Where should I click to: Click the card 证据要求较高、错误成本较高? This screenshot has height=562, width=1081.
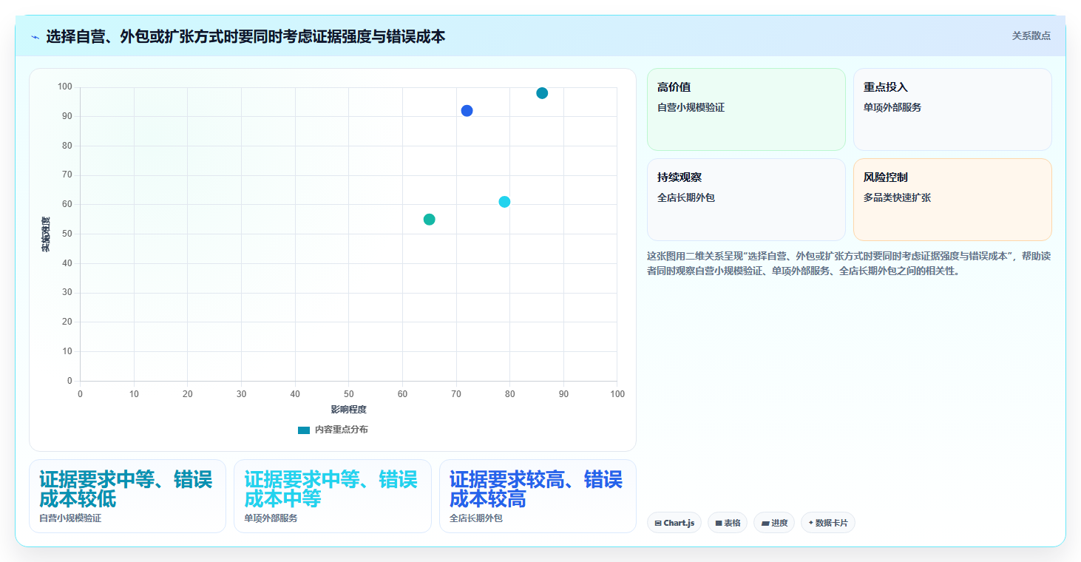(x=538, y=496)
